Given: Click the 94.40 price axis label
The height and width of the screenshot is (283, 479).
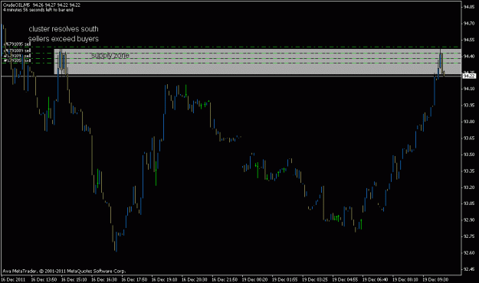Looking at the screenshot, I should pyautogui.click(x=469, y=57).
